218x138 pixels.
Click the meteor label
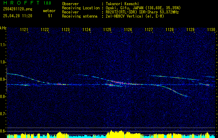coord(49,11)
